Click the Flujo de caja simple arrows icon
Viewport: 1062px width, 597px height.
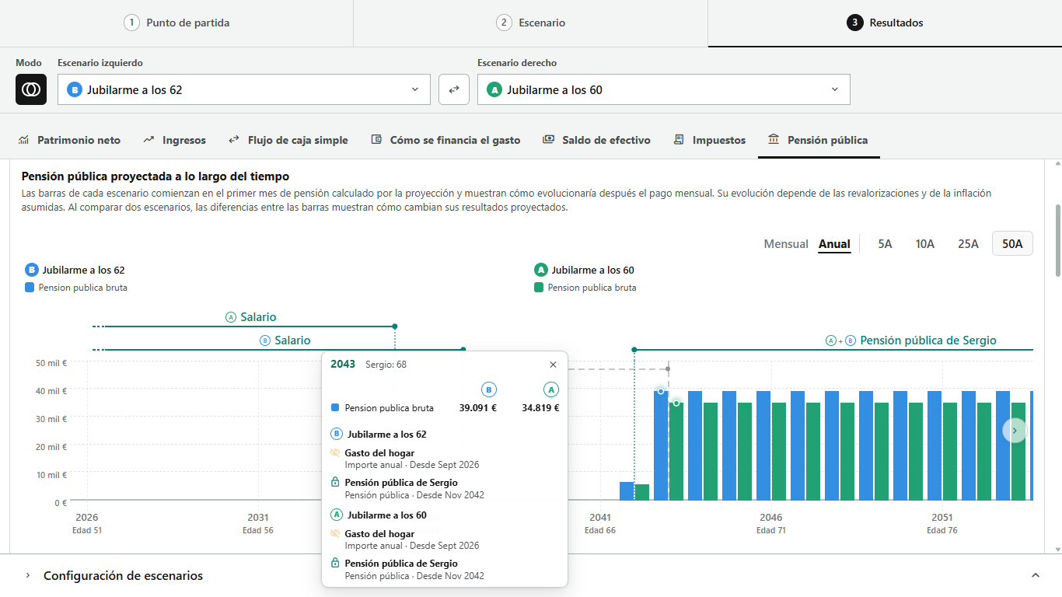(x=233, y=140)
